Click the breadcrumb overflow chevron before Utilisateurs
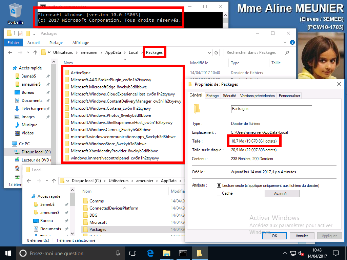This screenshot has height=260, width=347. click(x=49, y=52)
